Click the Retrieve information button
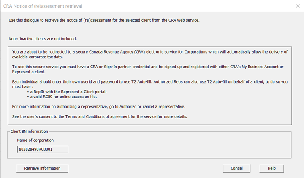 tap(42, 168)
